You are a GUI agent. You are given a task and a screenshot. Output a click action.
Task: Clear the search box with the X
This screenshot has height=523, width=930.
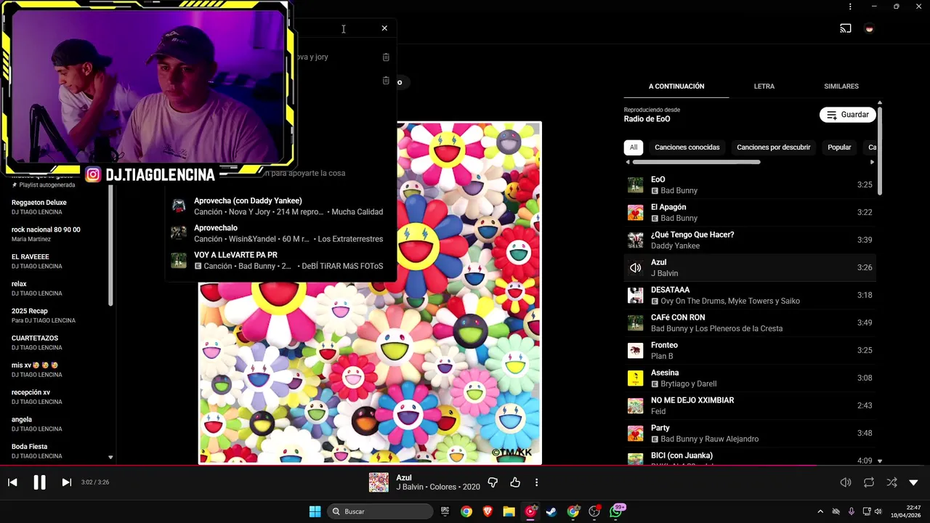point(384,28)
